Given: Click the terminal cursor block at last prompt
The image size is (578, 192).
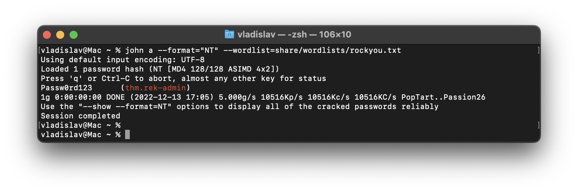Looking at the screenshot, I should coord(127,134).
